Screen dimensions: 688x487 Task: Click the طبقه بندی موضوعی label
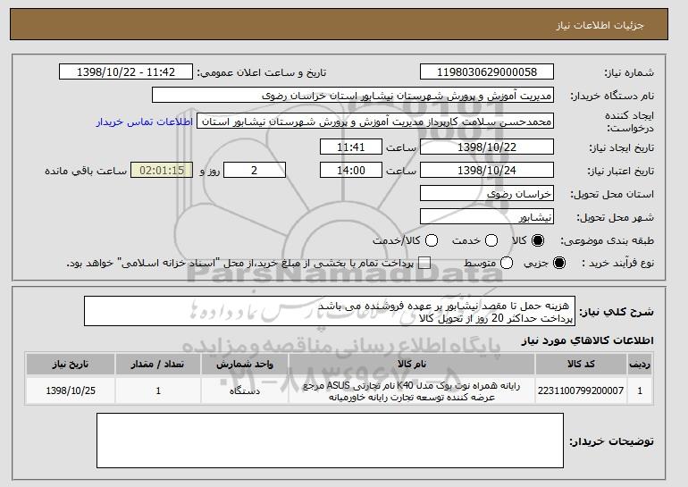(x=607, y=240)
